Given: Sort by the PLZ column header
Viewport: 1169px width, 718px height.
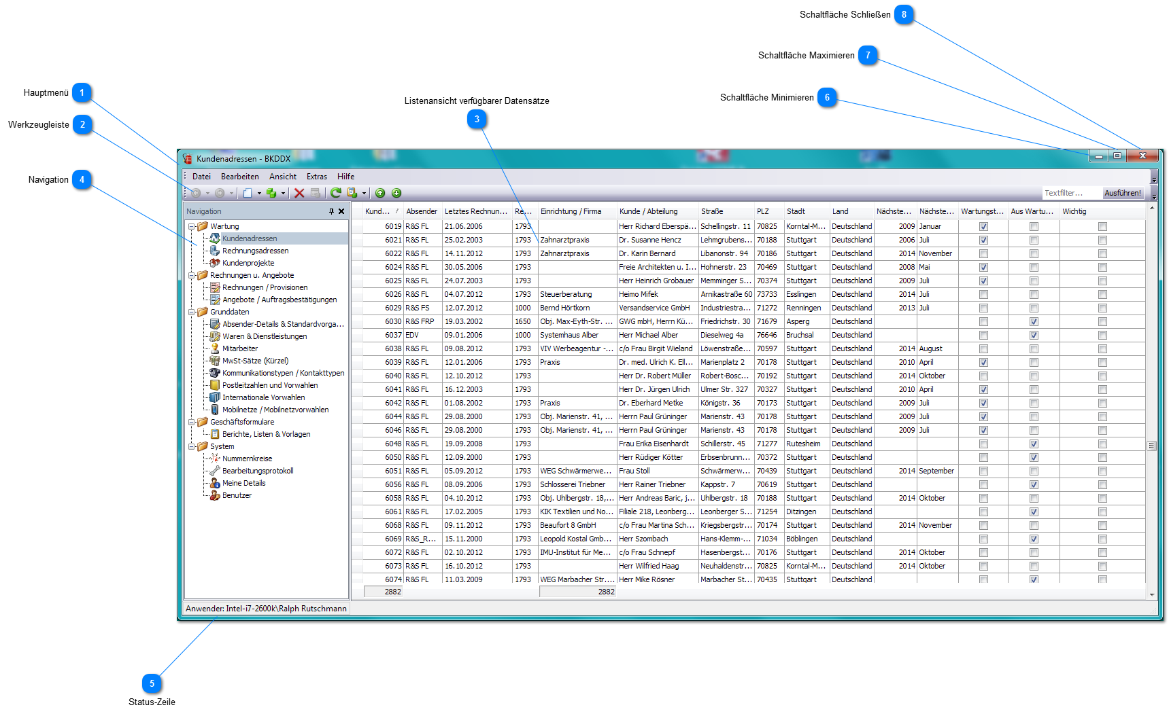Looking at the screenshot, I should [x=769, y=211].
